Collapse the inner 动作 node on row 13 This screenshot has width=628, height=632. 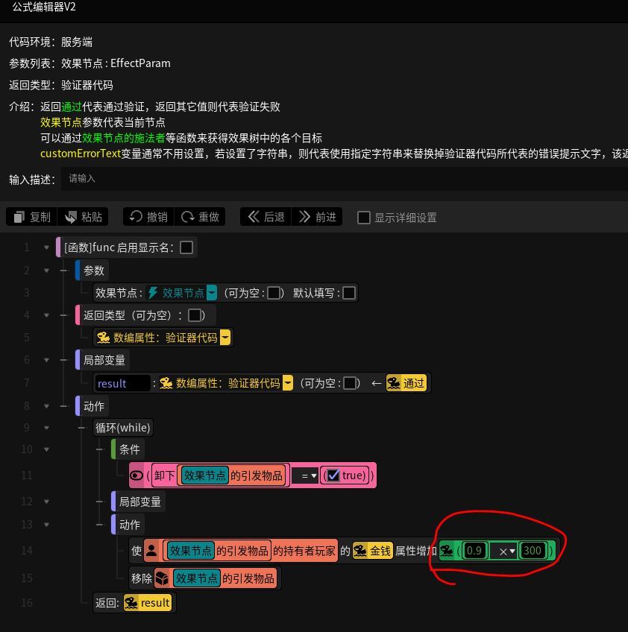point(46,525)
